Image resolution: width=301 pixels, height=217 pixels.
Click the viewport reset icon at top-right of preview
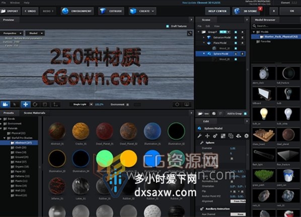click(x=190, y=33)
